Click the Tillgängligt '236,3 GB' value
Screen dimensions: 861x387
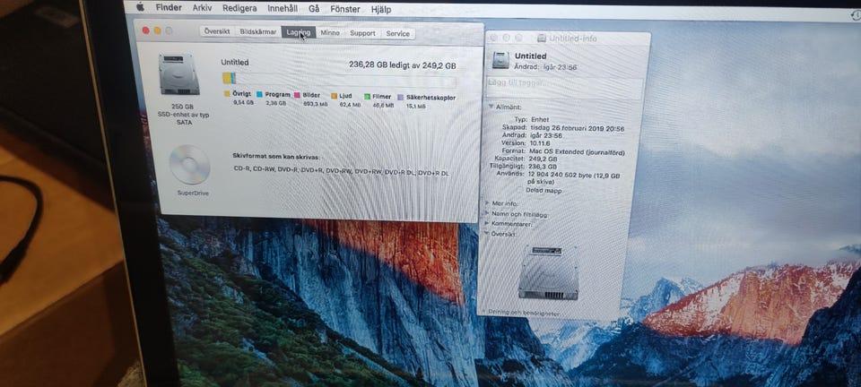click(x=544, y=167)
